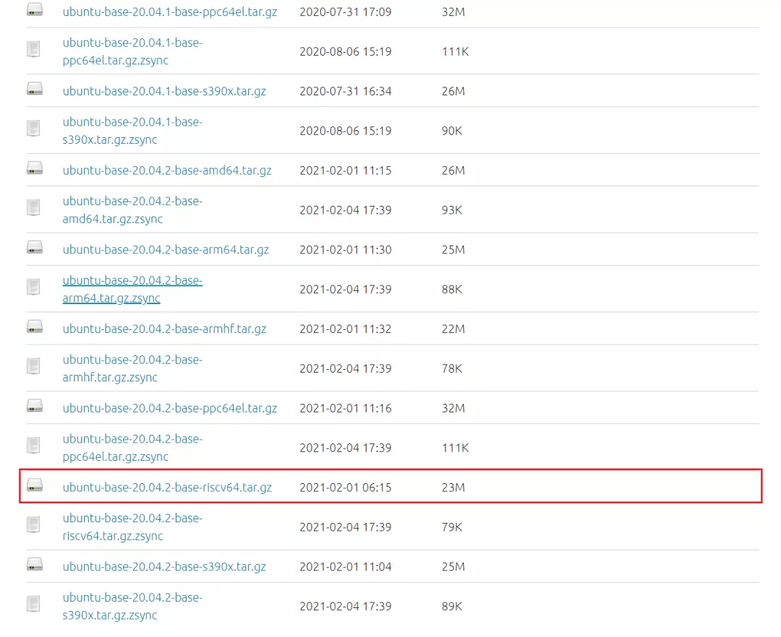
Task: Open 20.04.1 s390x.tar.gz.zsync link
Action: tap(132, 131)
